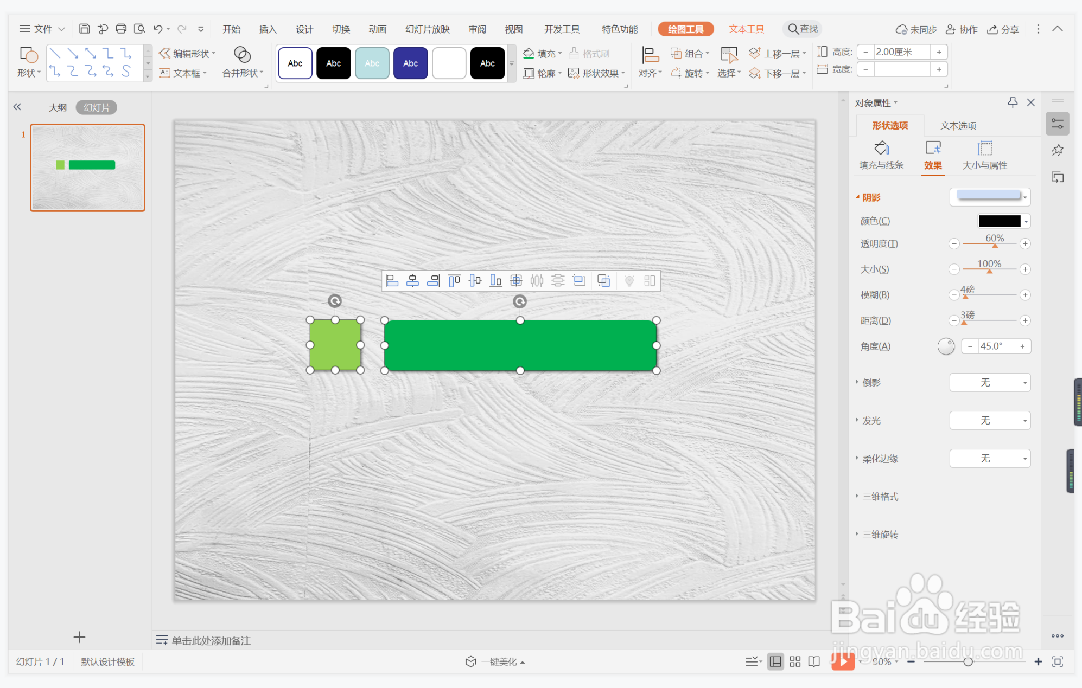Click the 分享 share button
This screenshot has height=688, width=1082.
1003,29
